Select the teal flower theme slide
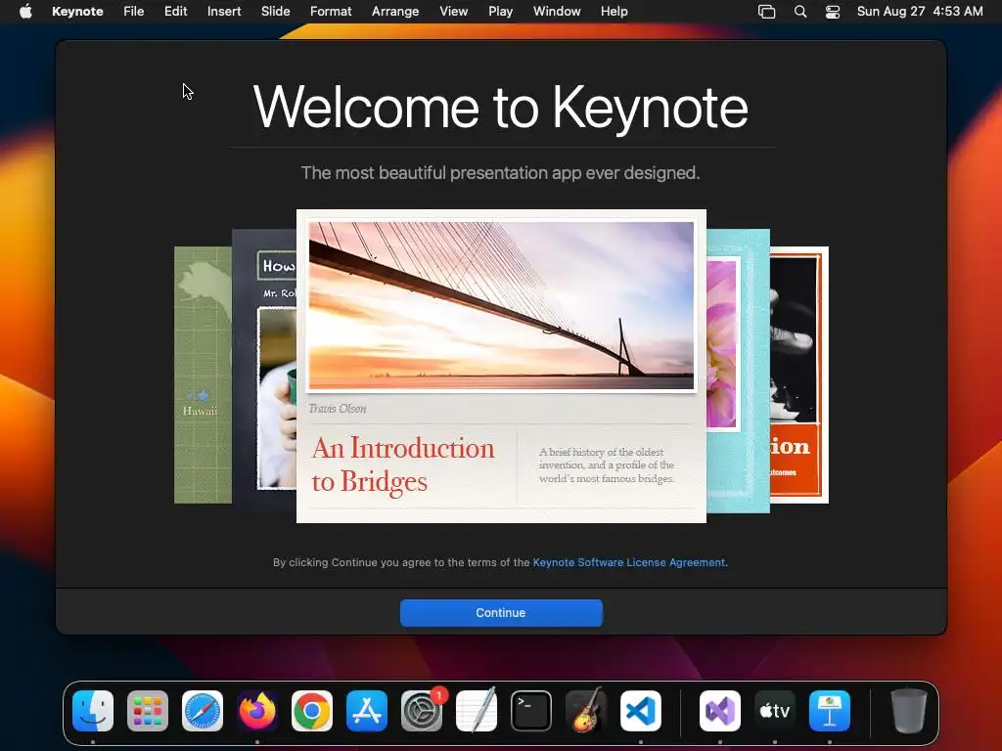The height and width of the screenshot is (751, 1002). tap(738, 371)
